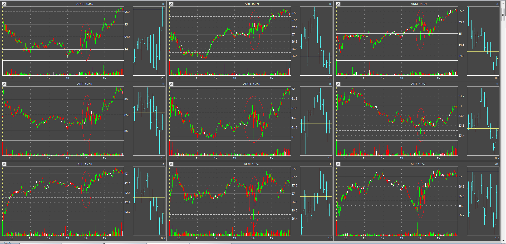
Task: Close the ADP chart panel
Action: click(4, 84)
